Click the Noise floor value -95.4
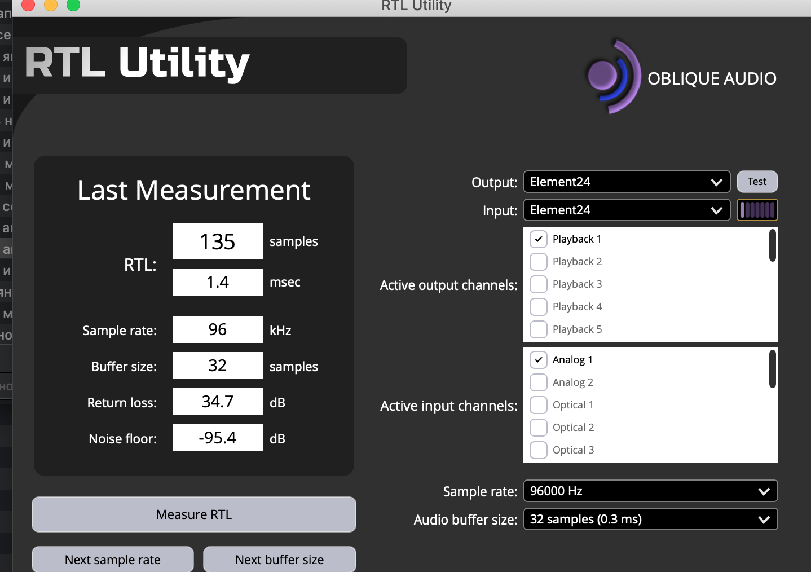The height and width of the screenshot is (572, 811). click(218, 438)
